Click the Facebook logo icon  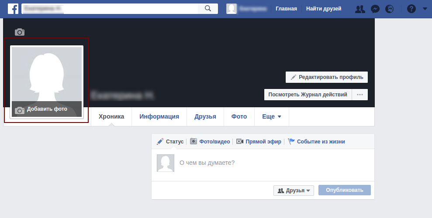13,9
